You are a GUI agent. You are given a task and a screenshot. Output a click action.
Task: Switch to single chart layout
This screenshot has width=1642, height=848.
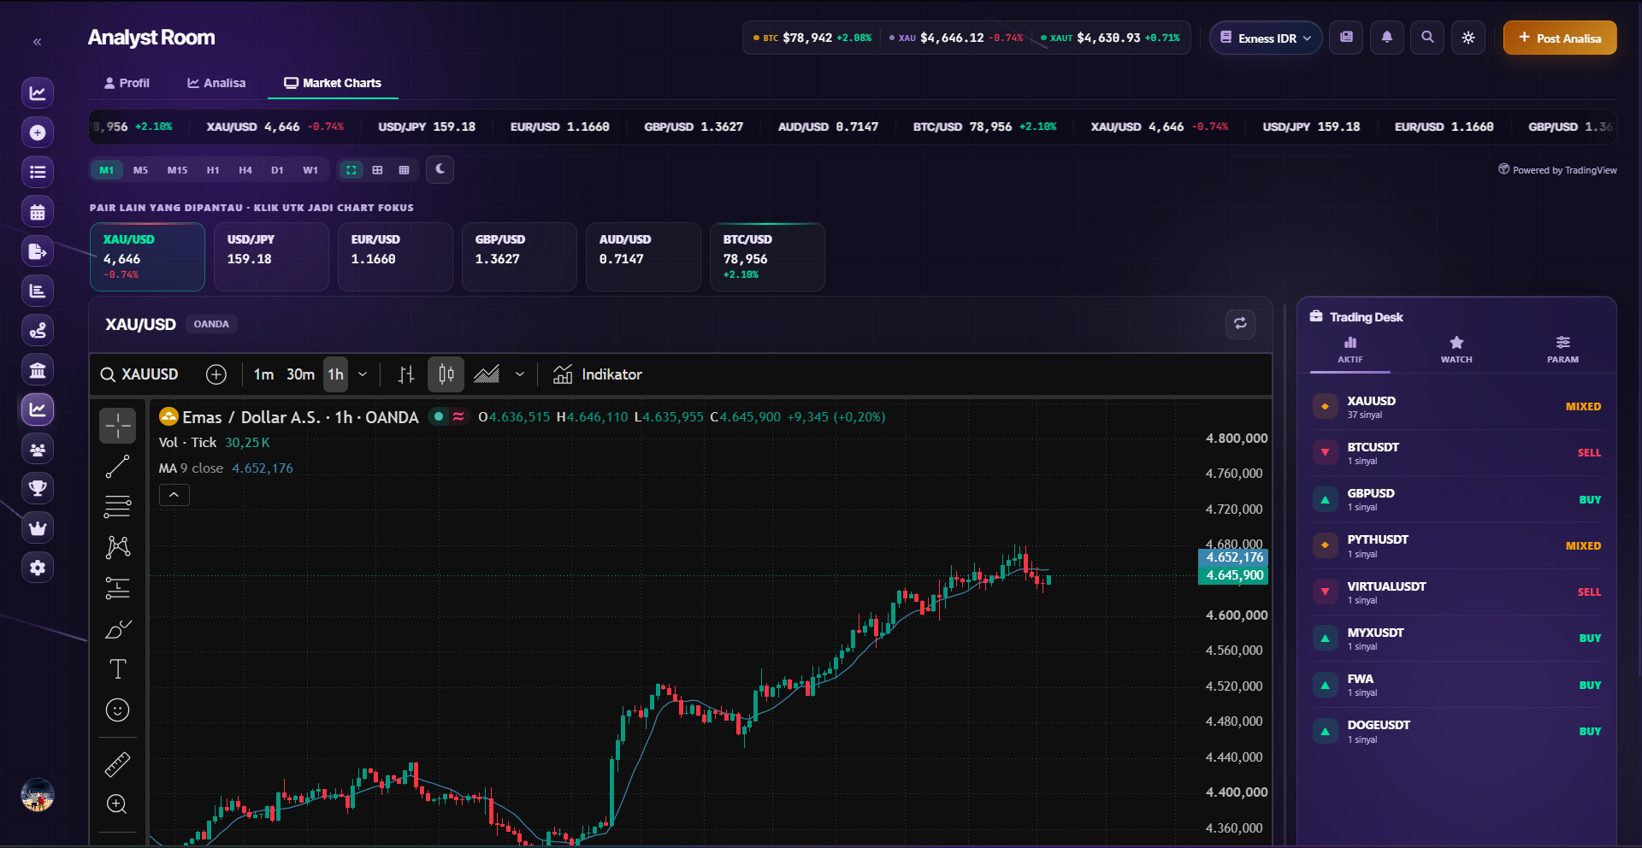(x=351, y=170)
